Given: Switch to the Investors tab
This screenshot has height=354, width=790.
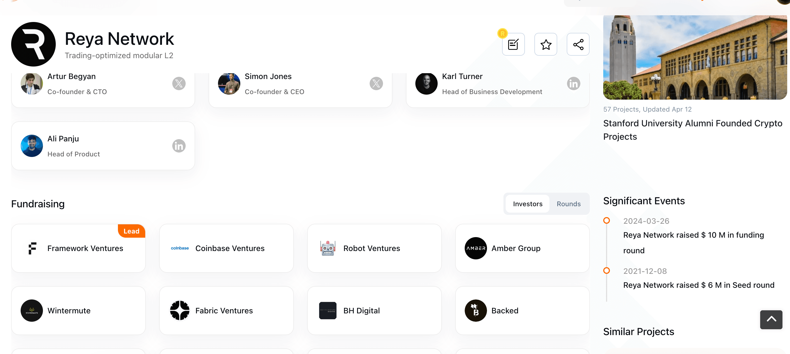Looking at the screenshot, I should [x=527, y=204].
